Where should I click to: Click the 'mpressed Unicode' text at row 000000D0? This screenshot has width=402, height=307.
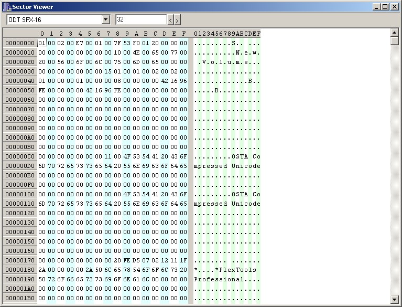[x=226, y=166]
